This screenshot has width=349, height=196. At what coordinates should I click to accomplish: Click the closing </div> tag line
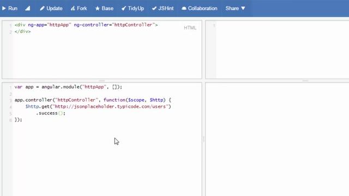tap(23, 32)
